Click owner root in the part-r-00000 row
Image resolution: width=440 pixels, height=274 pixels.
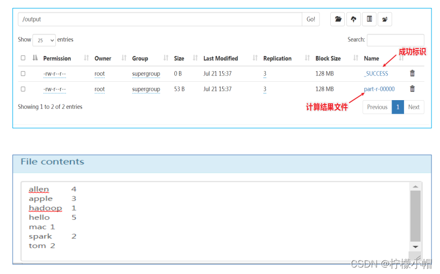100,89
